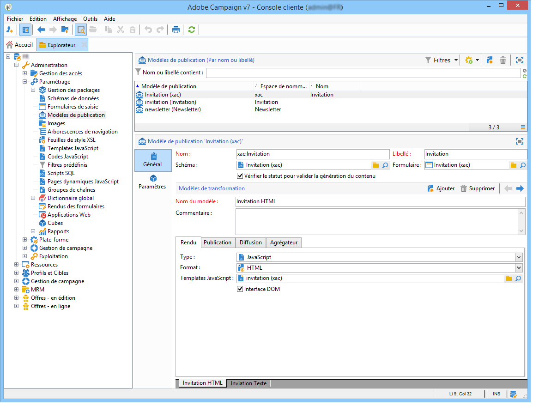Switch to the Publication tab
The image size is (539, 412).
pyautogui.click(x=217, y=243)
